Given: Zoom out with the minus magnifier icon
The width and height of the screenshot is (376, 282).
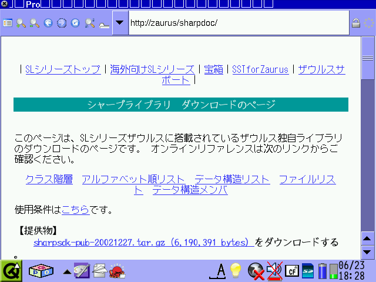Looking at the screenshot, I should 35,23.
